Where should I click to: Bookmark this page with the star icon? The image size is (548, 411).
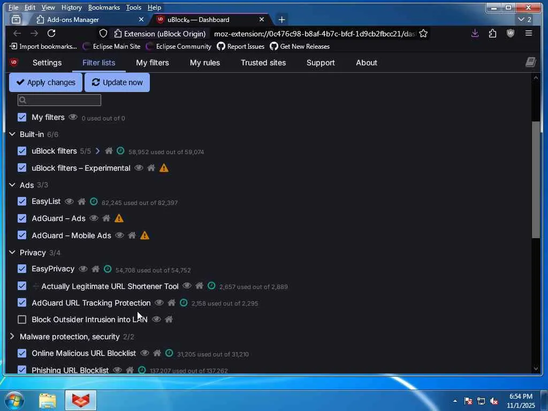(423, 34)
